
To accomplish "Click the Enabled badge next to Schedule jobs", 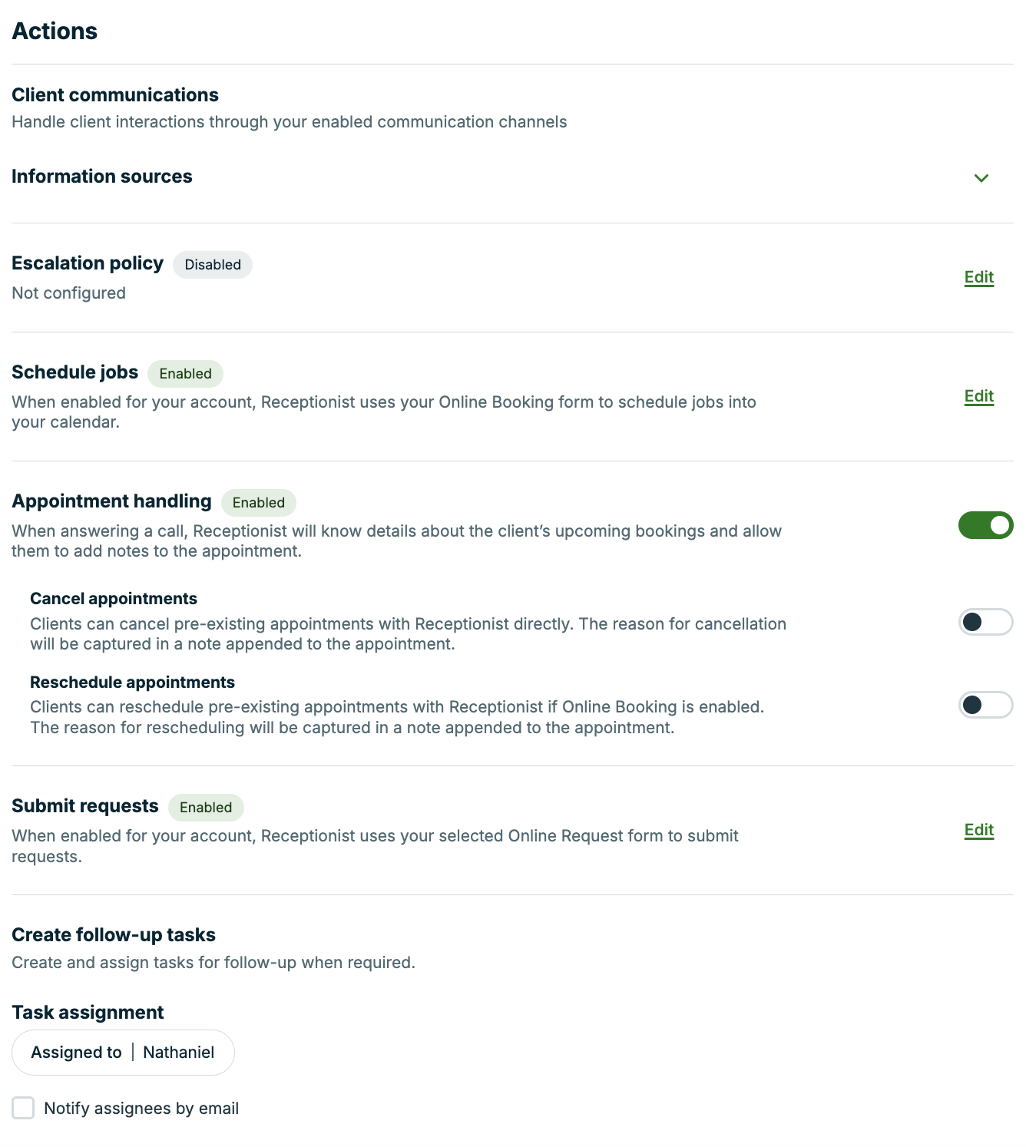I will pyautogui.click(x=185, y=374).
